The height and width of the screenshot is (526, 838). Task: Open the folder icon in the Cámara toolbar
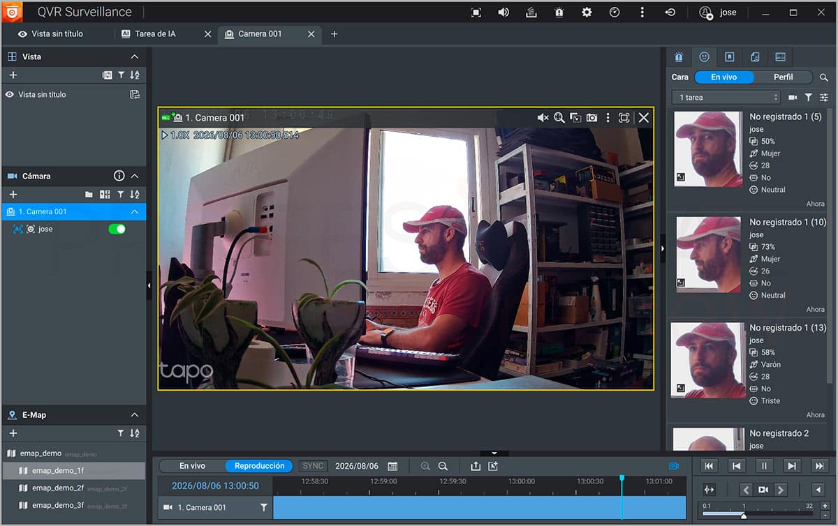click(x=89, y=194)
